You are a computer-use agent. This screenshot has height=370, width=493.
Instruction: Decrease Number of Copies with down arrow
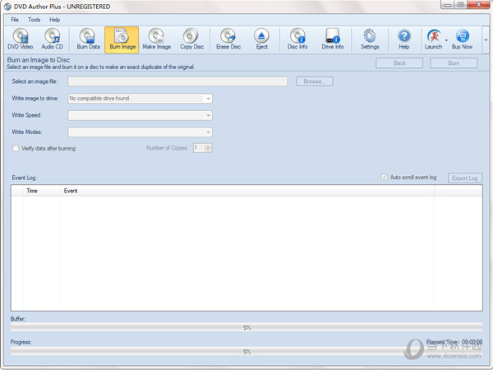coord(208,150)
